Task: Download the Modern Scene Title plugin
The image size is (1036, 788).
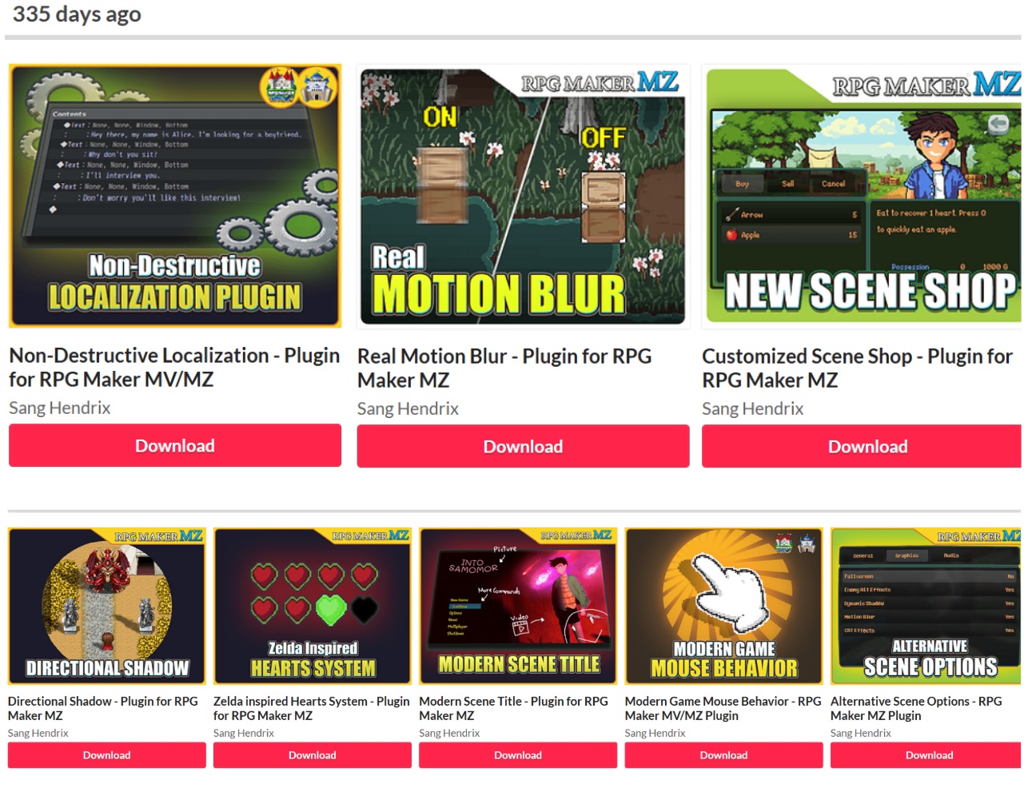Action: click(518, 755)
